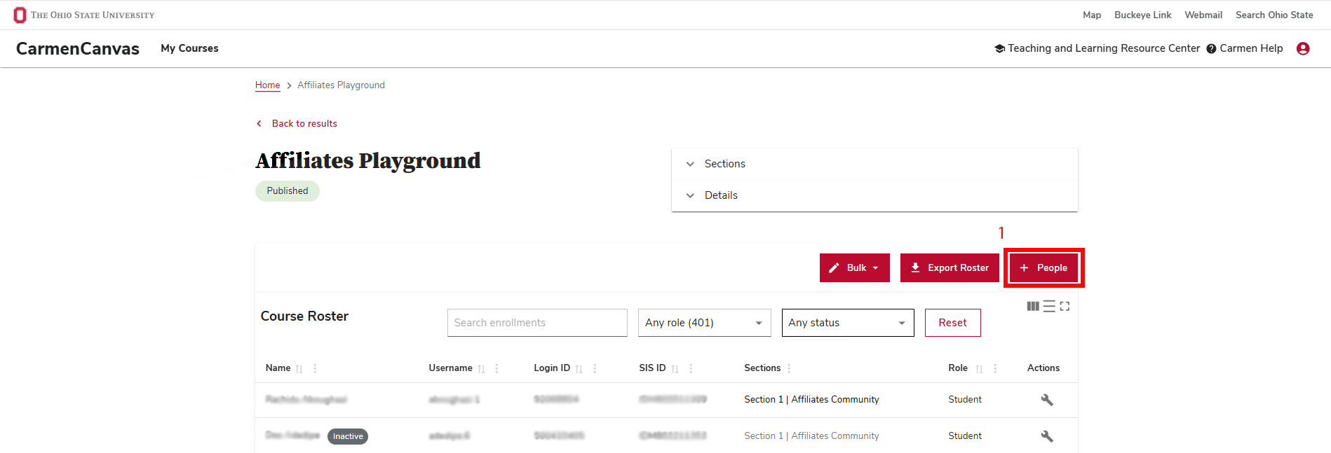Screen dimensions: 1331x453
Task: Click the Export Roster button
Action: coord(950,267)
